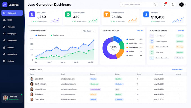Click the Other gray legend swatch
This screenshot has height=108, width=191.
[x=127, y=56]
